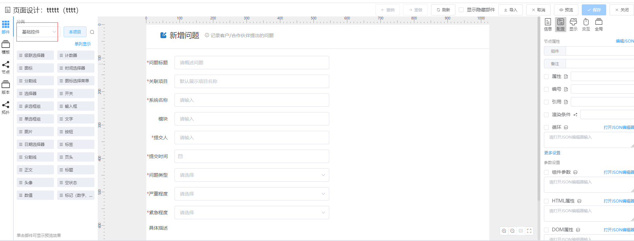The width and height of the screenshot is (634, 241).
Task: Click the 问题标题 input field
Action: coord(252,63)
